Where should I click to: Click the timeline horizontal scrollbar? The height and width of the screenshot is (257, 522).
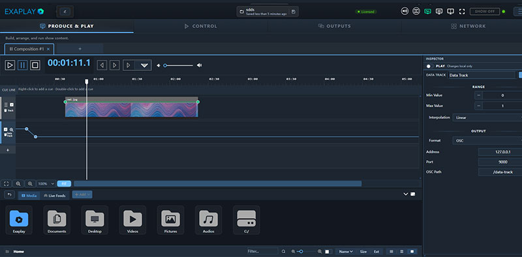coord(218,183)
